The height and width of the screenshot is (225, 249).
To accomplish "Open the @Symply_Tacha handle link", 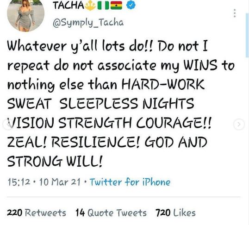I will (x=88, y=23).
